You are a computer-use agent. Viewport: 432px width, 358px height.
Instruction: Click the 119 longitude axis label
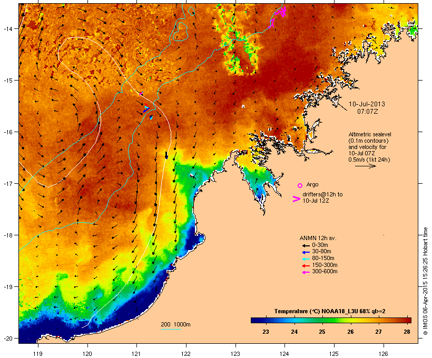38,354
